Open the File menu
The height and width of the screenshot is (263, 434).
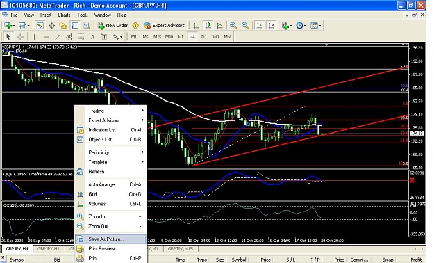(x=14, y=15)
